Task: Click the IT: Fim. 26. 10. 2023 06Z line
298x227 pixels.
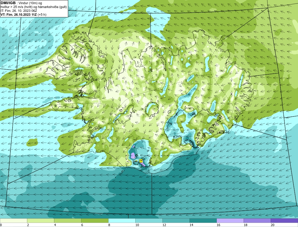Action: 19,11
